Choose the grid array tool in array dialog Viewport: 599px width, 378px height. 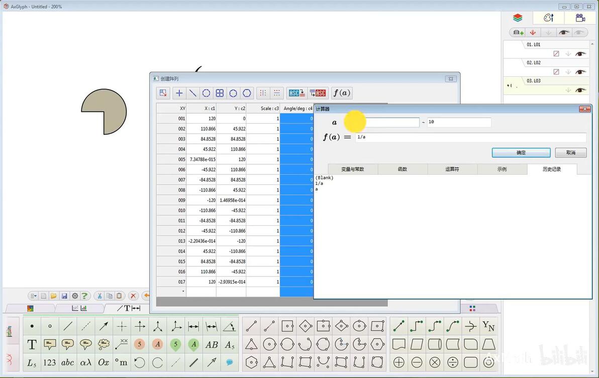point(220,93)
